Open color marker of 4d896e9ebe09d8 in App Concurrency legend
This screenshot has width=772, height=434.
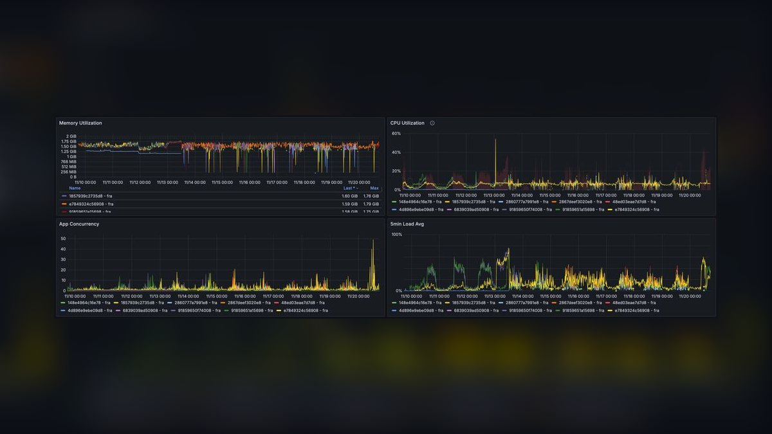pyautogui.click(x=63, y=311)
